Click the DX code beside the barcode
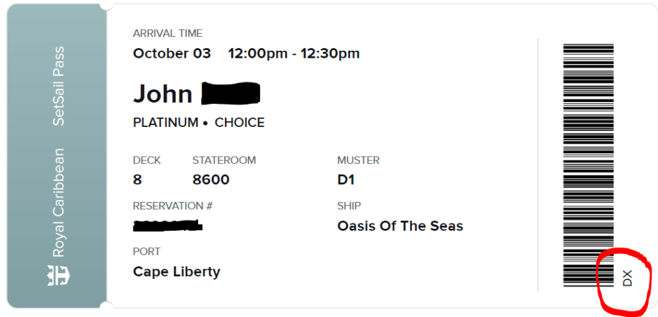The height and width of the screenshot is (317, 658). pos(627,278)
